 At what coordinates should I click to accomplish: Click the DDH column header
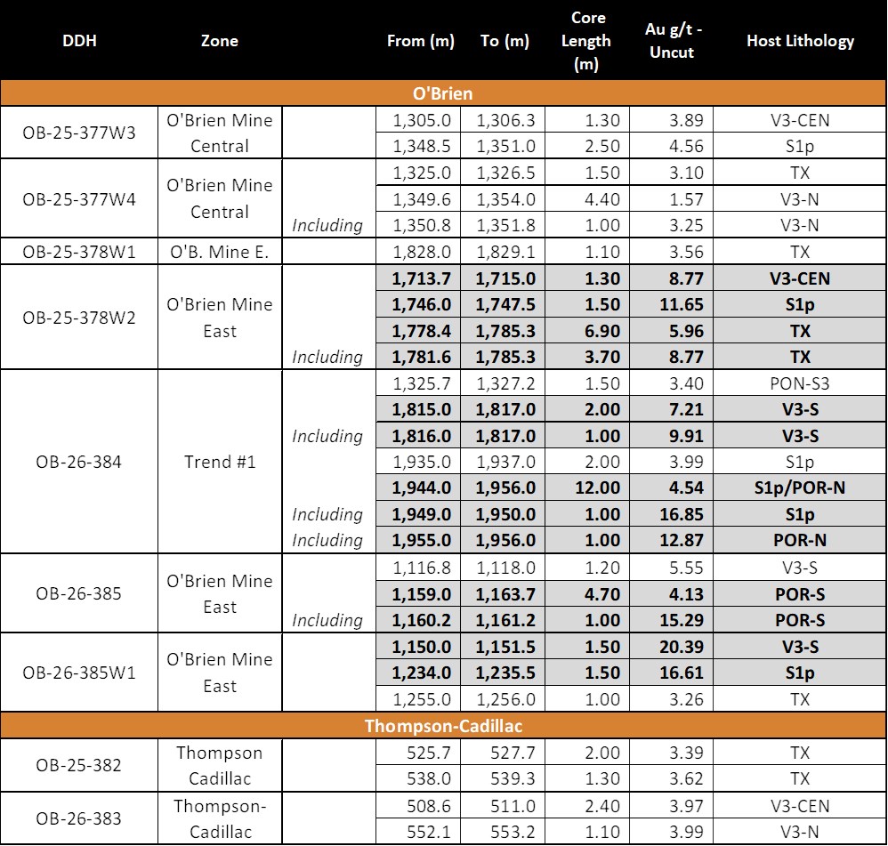[x=79, y=41]
